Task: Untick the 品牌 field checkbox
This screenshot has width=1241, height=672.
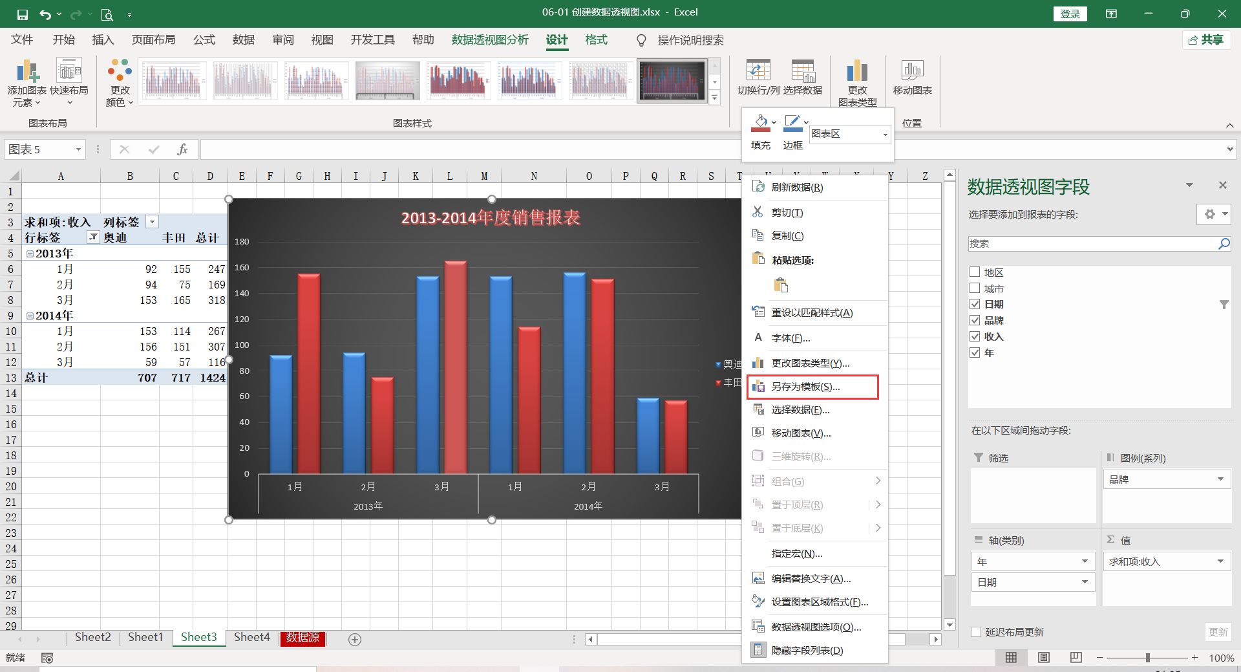Action: 975,320
